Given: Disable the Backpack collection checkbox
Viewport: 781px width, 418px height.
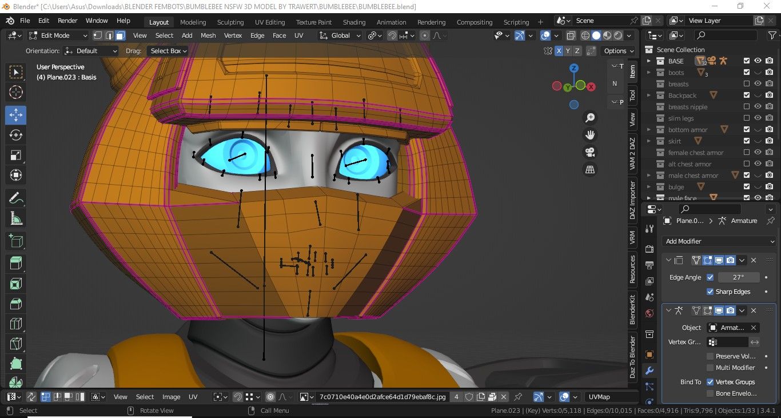Looking at the screenshot, I should (x=746, y=95).
